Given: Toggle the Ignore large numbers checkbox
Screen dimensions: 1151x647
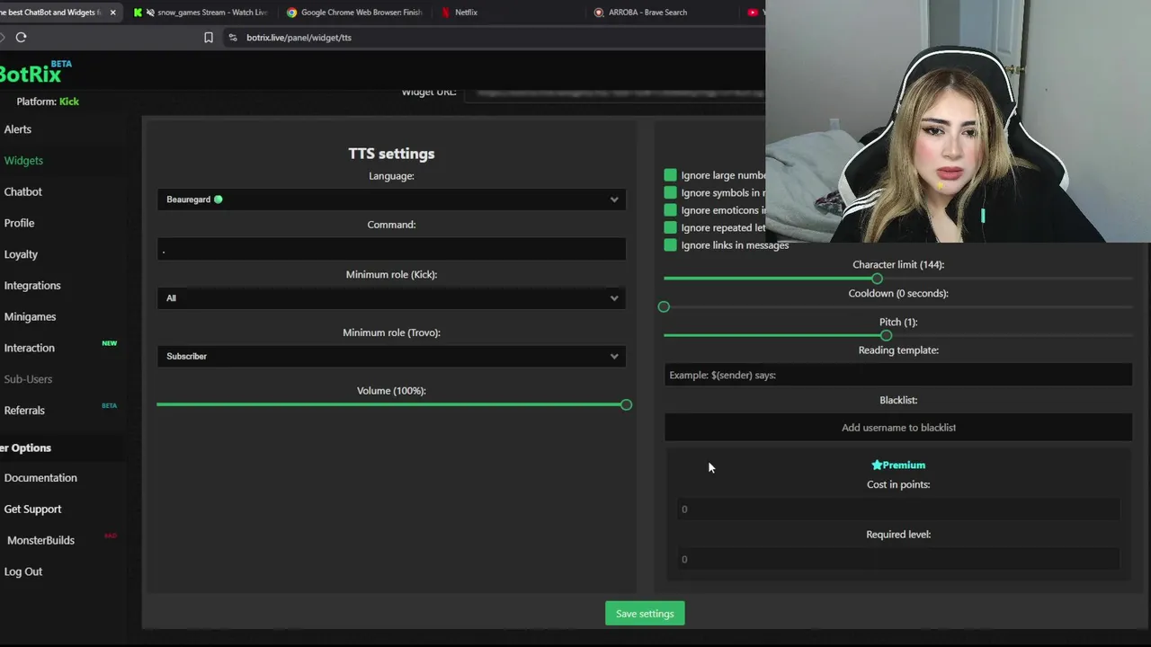Looking at the screenshot, I should pyautogui.click(x=670, y=175).
